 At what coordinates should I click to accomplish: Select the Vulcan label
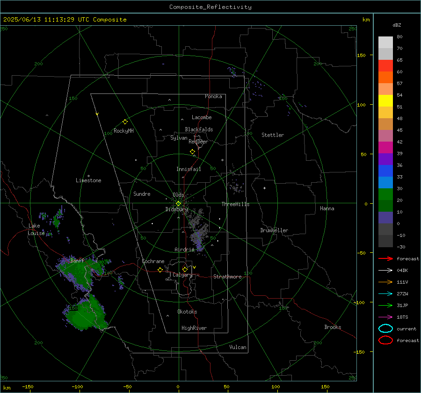(238, 347)
